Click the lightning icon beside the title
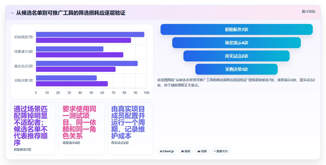Screen dimensions: 326x165 click(12, 13)
